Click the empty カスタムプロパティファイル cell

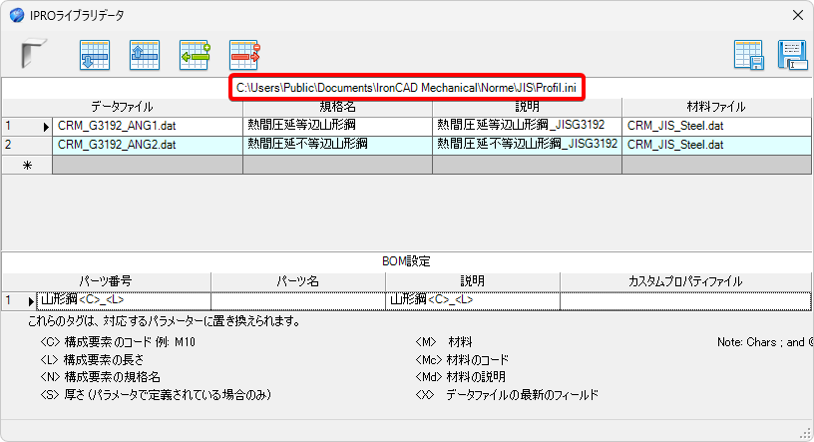tap(685, 300)
